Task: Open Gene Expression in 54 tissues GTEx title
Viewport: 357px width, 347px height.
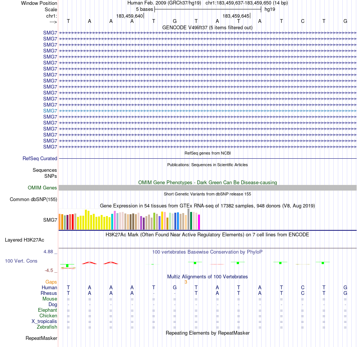Action: coord(207,206)
